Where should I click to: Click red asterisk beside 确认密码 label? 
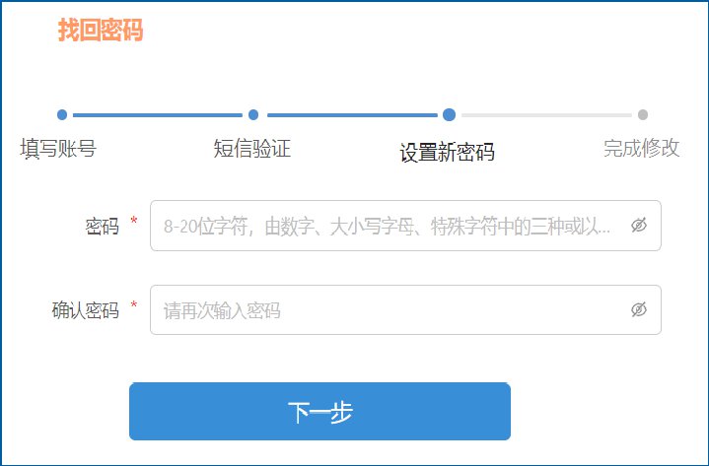coord(134,308)
